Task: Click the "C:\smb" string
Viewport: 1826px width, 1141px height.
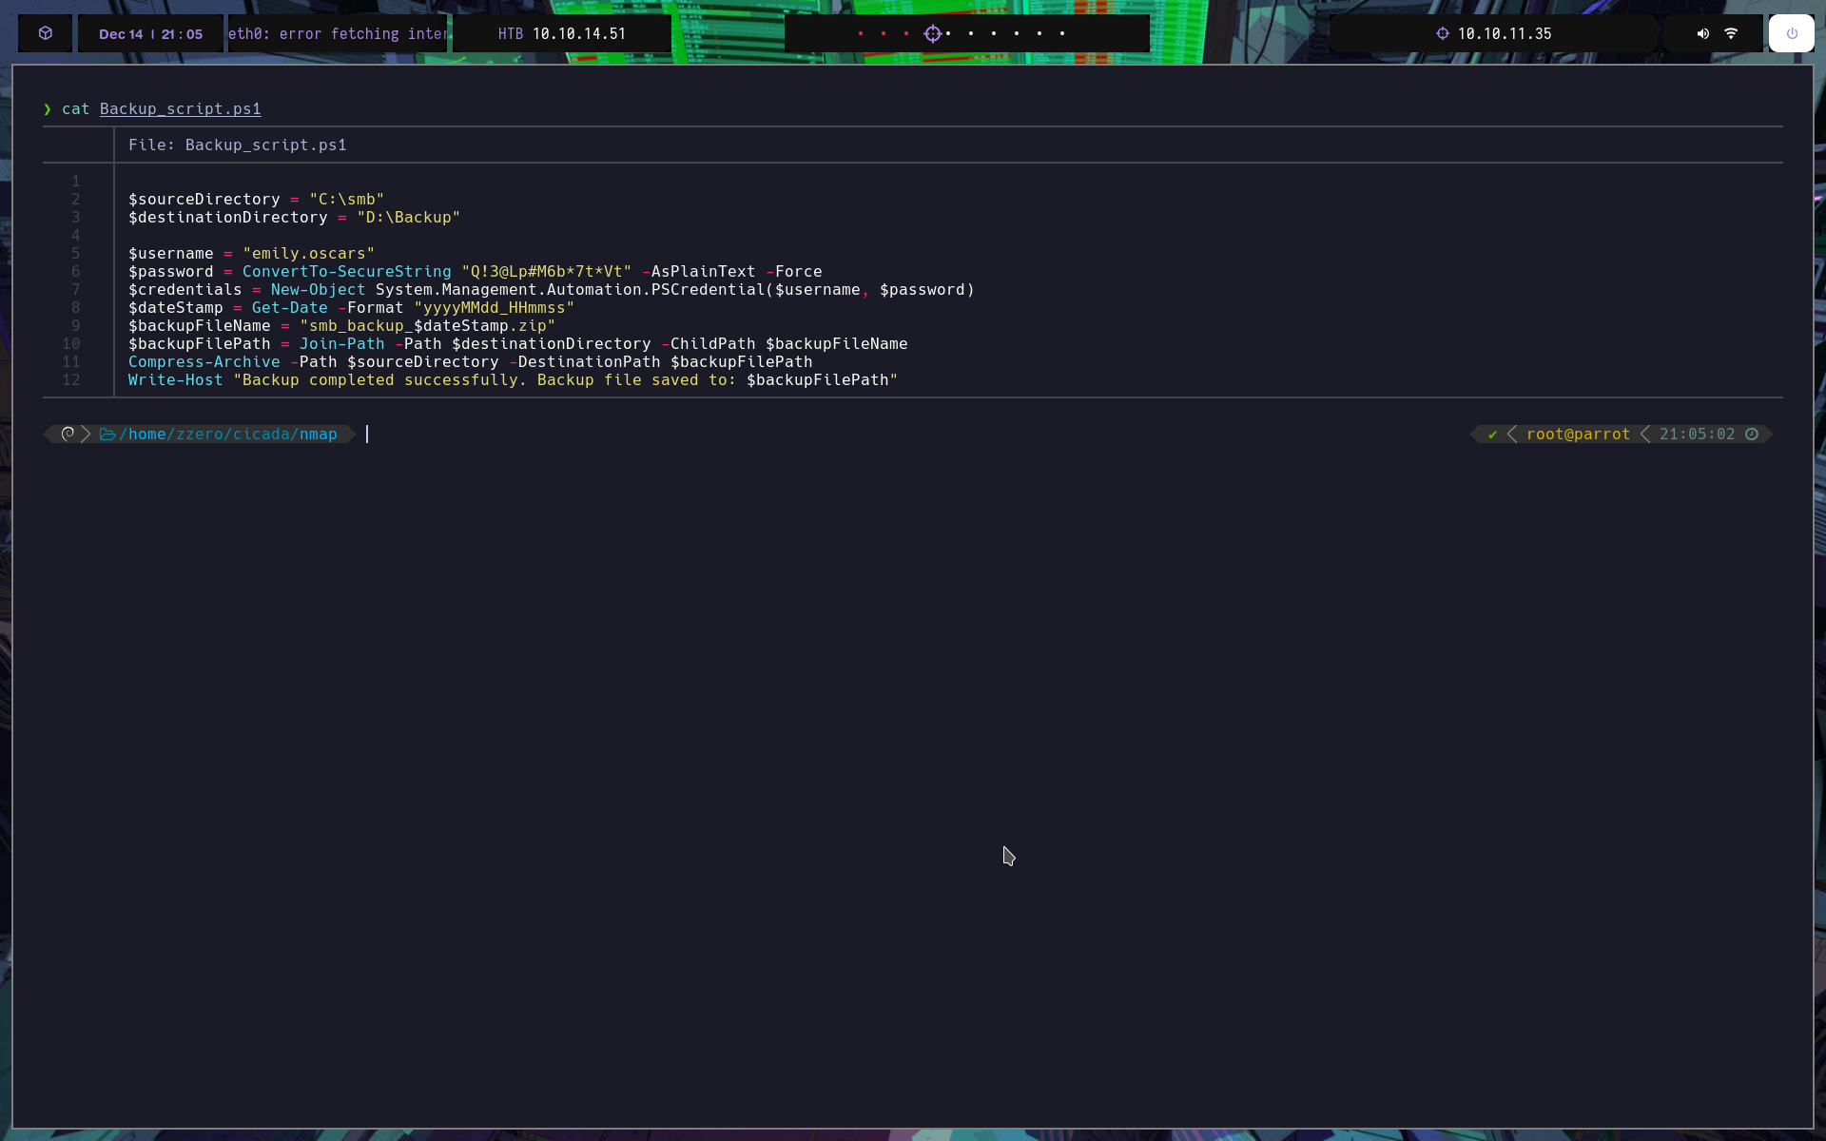Action: pyautogui.click(x=347, y=200)
